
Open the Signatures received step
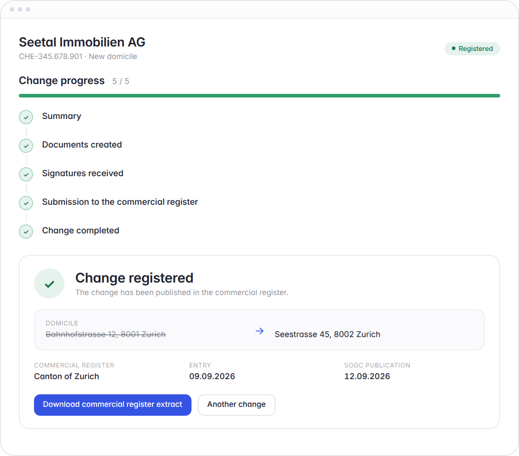(x=83, y=173)
